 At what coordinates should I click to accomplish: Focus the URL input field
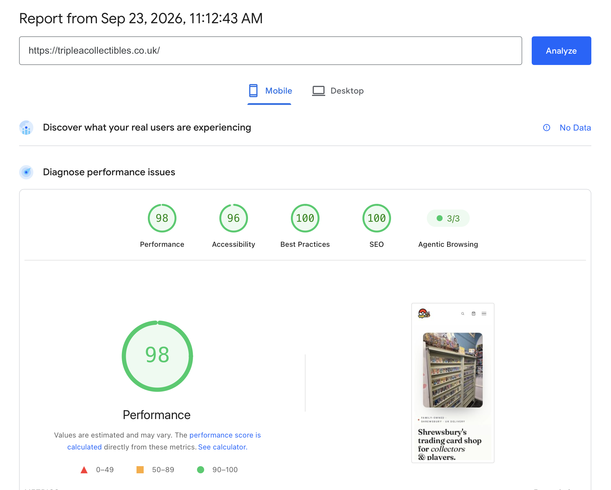(271, 51)
